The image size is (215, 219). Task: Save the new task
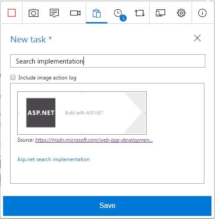[107, 206]
